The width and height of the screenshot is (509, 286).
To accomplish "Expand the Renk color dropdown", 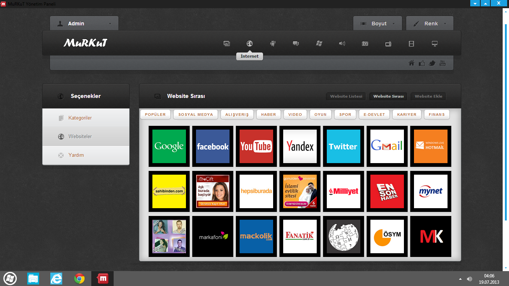I will (x=430, y=23).
